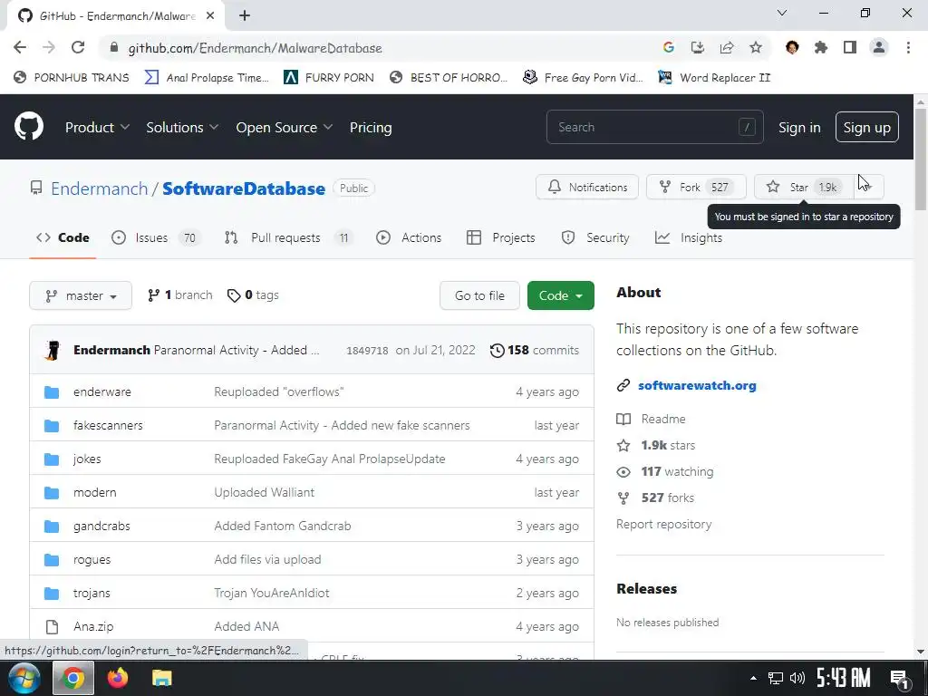Open the jokes folder
The height and width of the screenshot is (696, 928).
coord(87,459)
